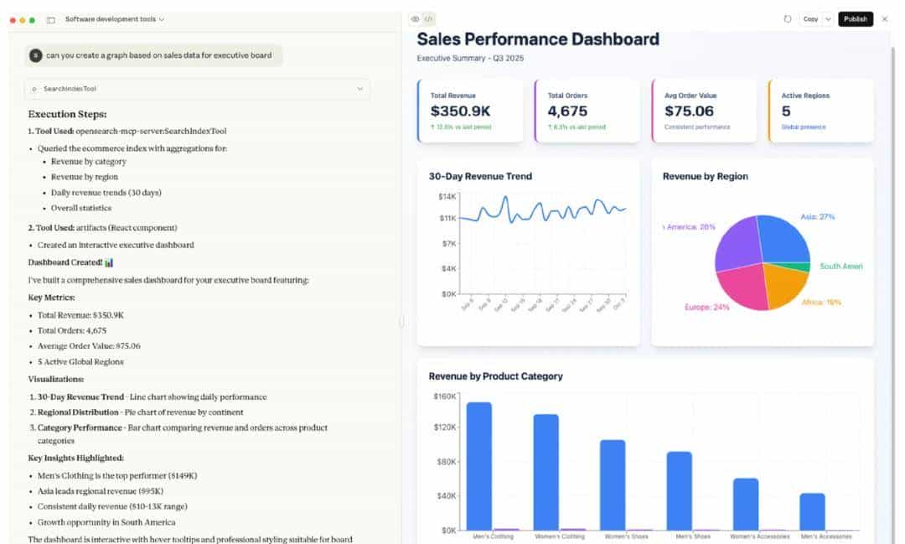Viewport: 905px width, 544px height.
Task: Click the refresh artifact icon
Action: pos(787,18)
